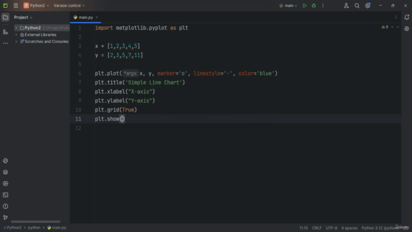
Task: Click the plt.grid(True) line
Action: (116, 110)
